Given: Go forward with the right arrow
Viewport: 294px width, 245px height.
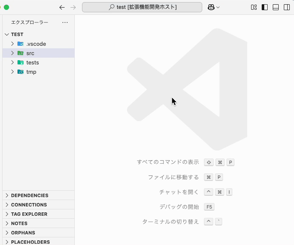Looking at the screenshot, I should [x=73, y=7].
